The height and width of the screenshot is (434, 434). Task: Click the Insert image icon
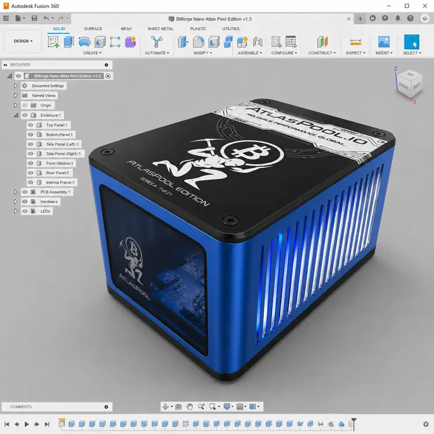(384, 42)
